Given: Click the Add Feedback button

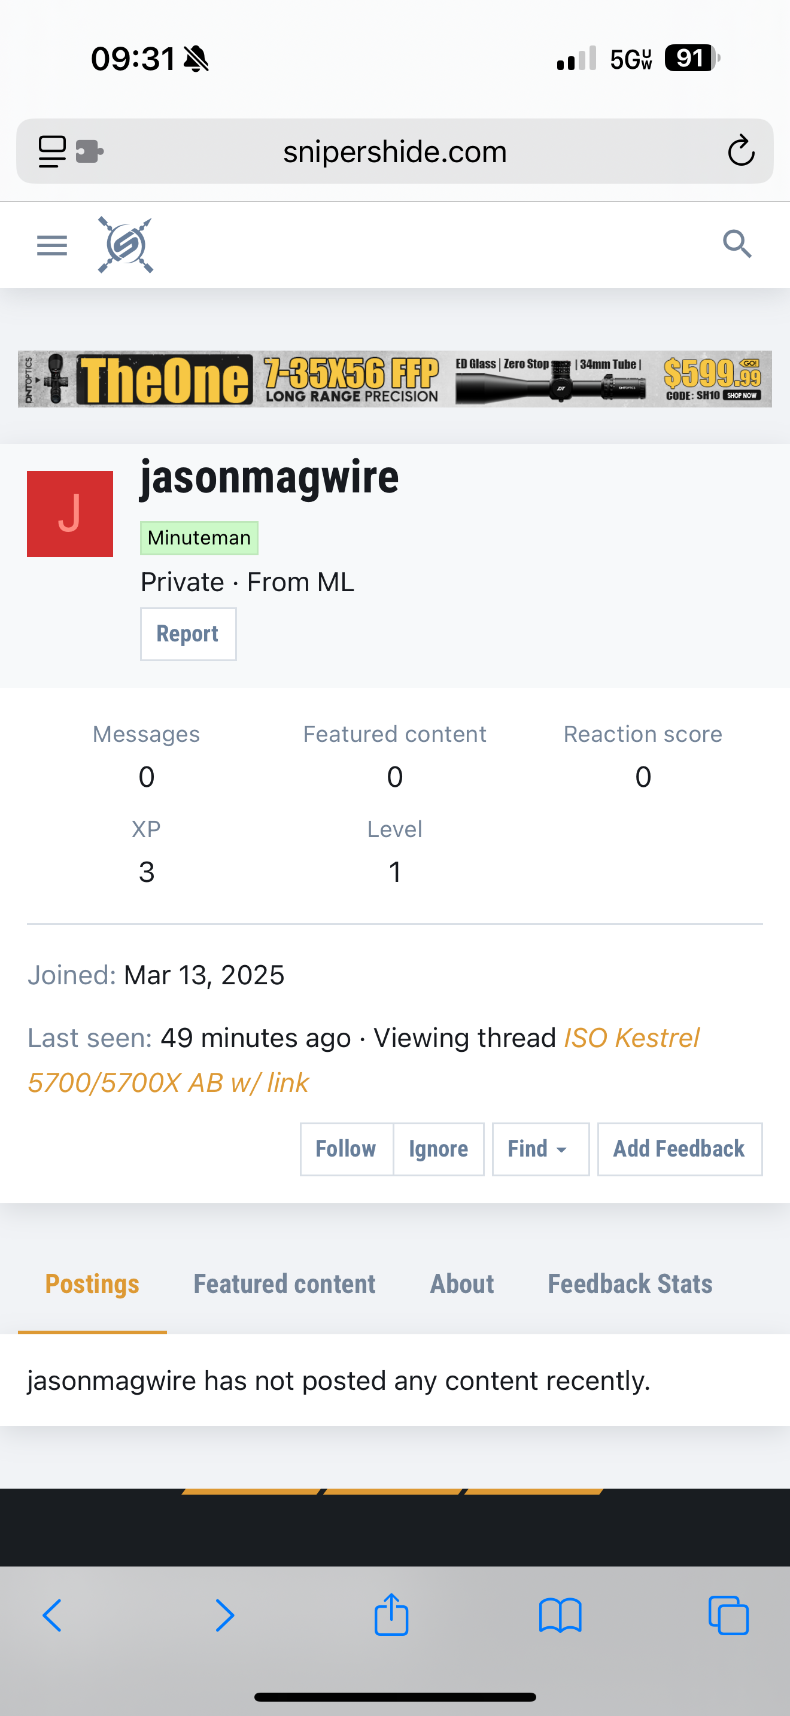Looking at the screenshot, I should pyautogui.click(x=679, y=1149).
